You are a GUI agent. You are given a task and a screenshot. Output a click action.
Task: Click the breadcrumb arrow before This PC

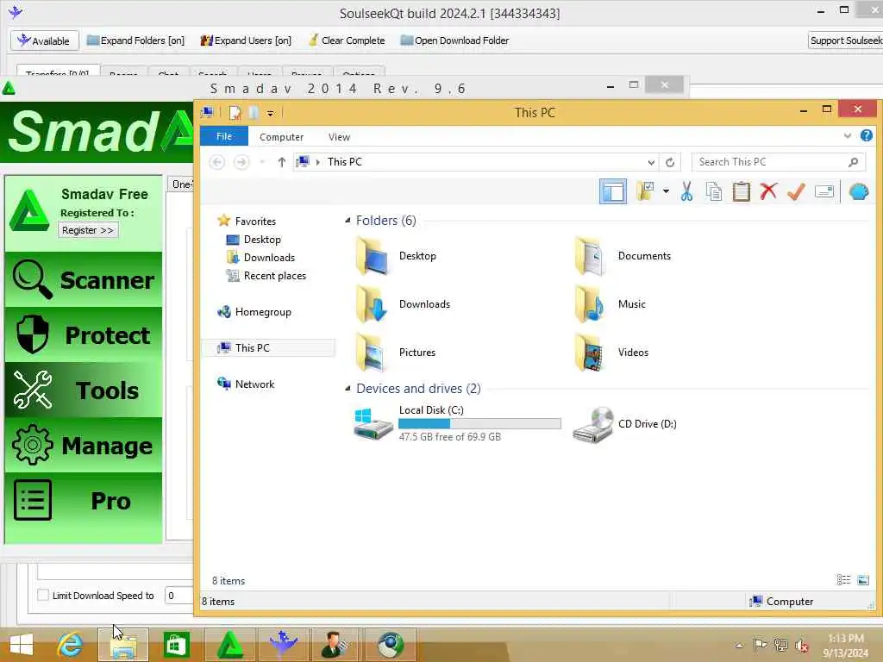tap(317, 162)
